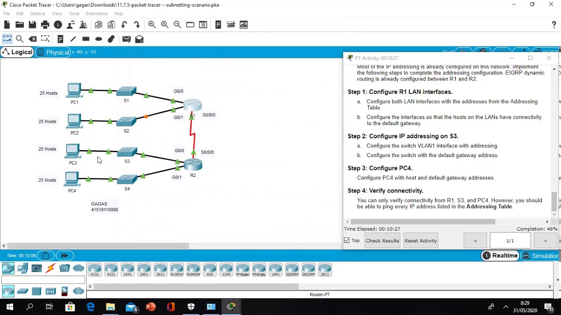The height and width of the screenshot is (315, 561).
Task: Open the View menu
Action: pyautogui.click(x=57, y=14)
